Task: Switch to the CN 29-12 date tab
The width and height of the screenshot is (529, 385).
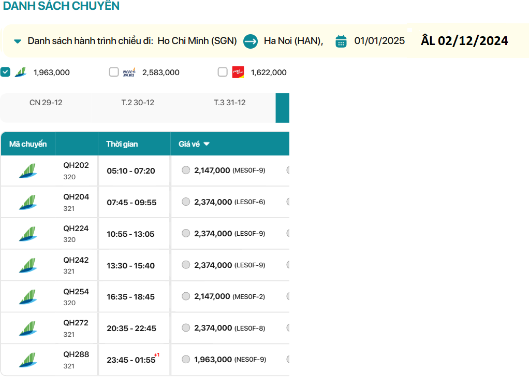Action: click(46, 103)
